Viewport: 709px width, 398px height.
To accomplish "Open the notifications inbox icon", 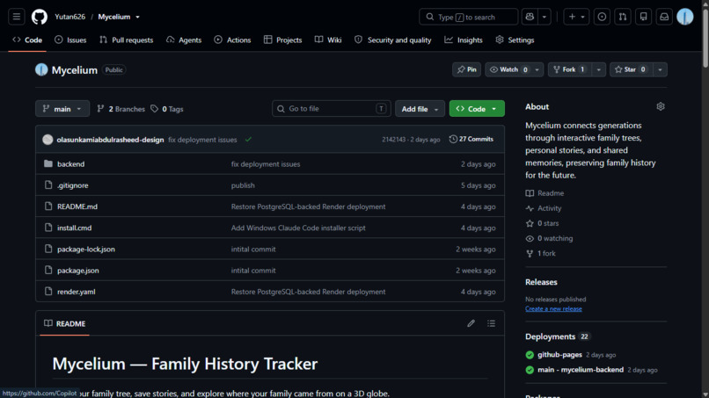I will coord(664,17).
